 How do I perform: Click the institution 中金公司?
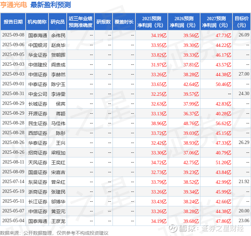(x=38, y=94)
